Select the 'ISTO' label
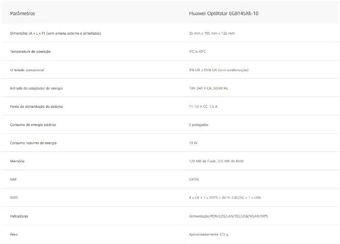 [x=14, y=197]
